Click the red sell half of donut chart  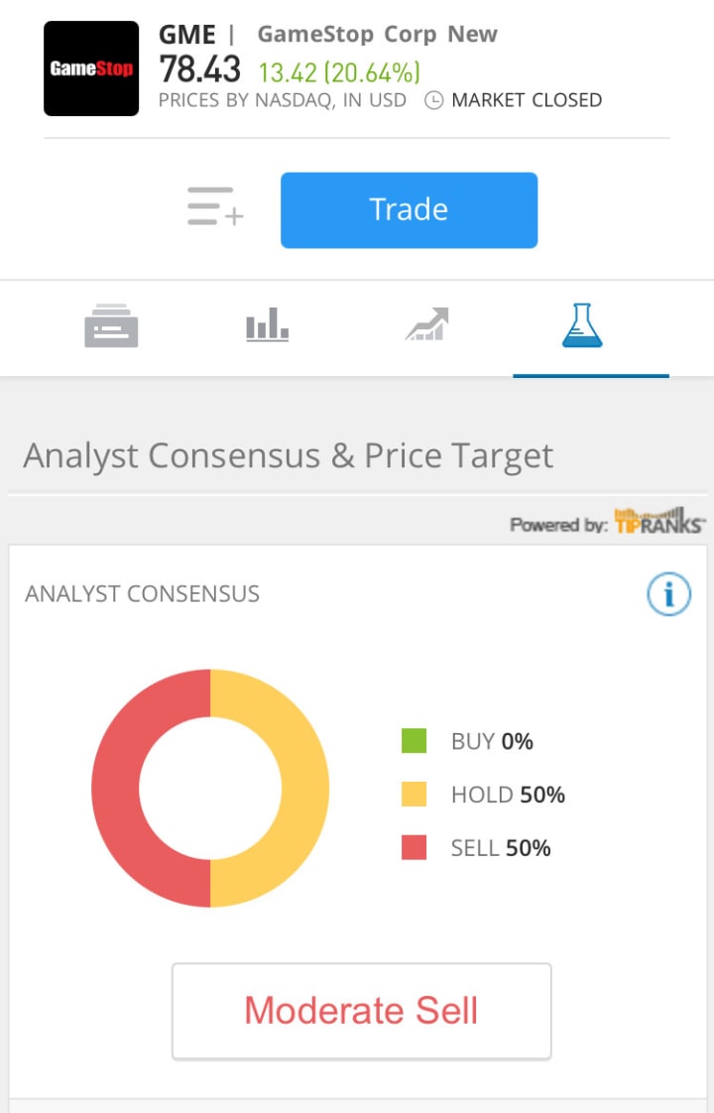click(115, 789)
